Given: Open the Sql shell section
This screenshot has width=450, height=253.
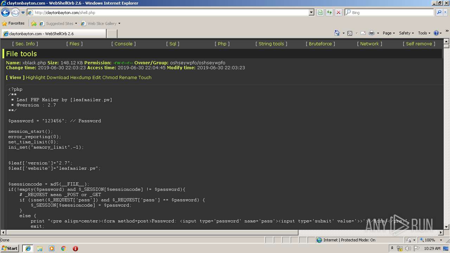Looking at the screenshot, I should click(x=173, y=44).
